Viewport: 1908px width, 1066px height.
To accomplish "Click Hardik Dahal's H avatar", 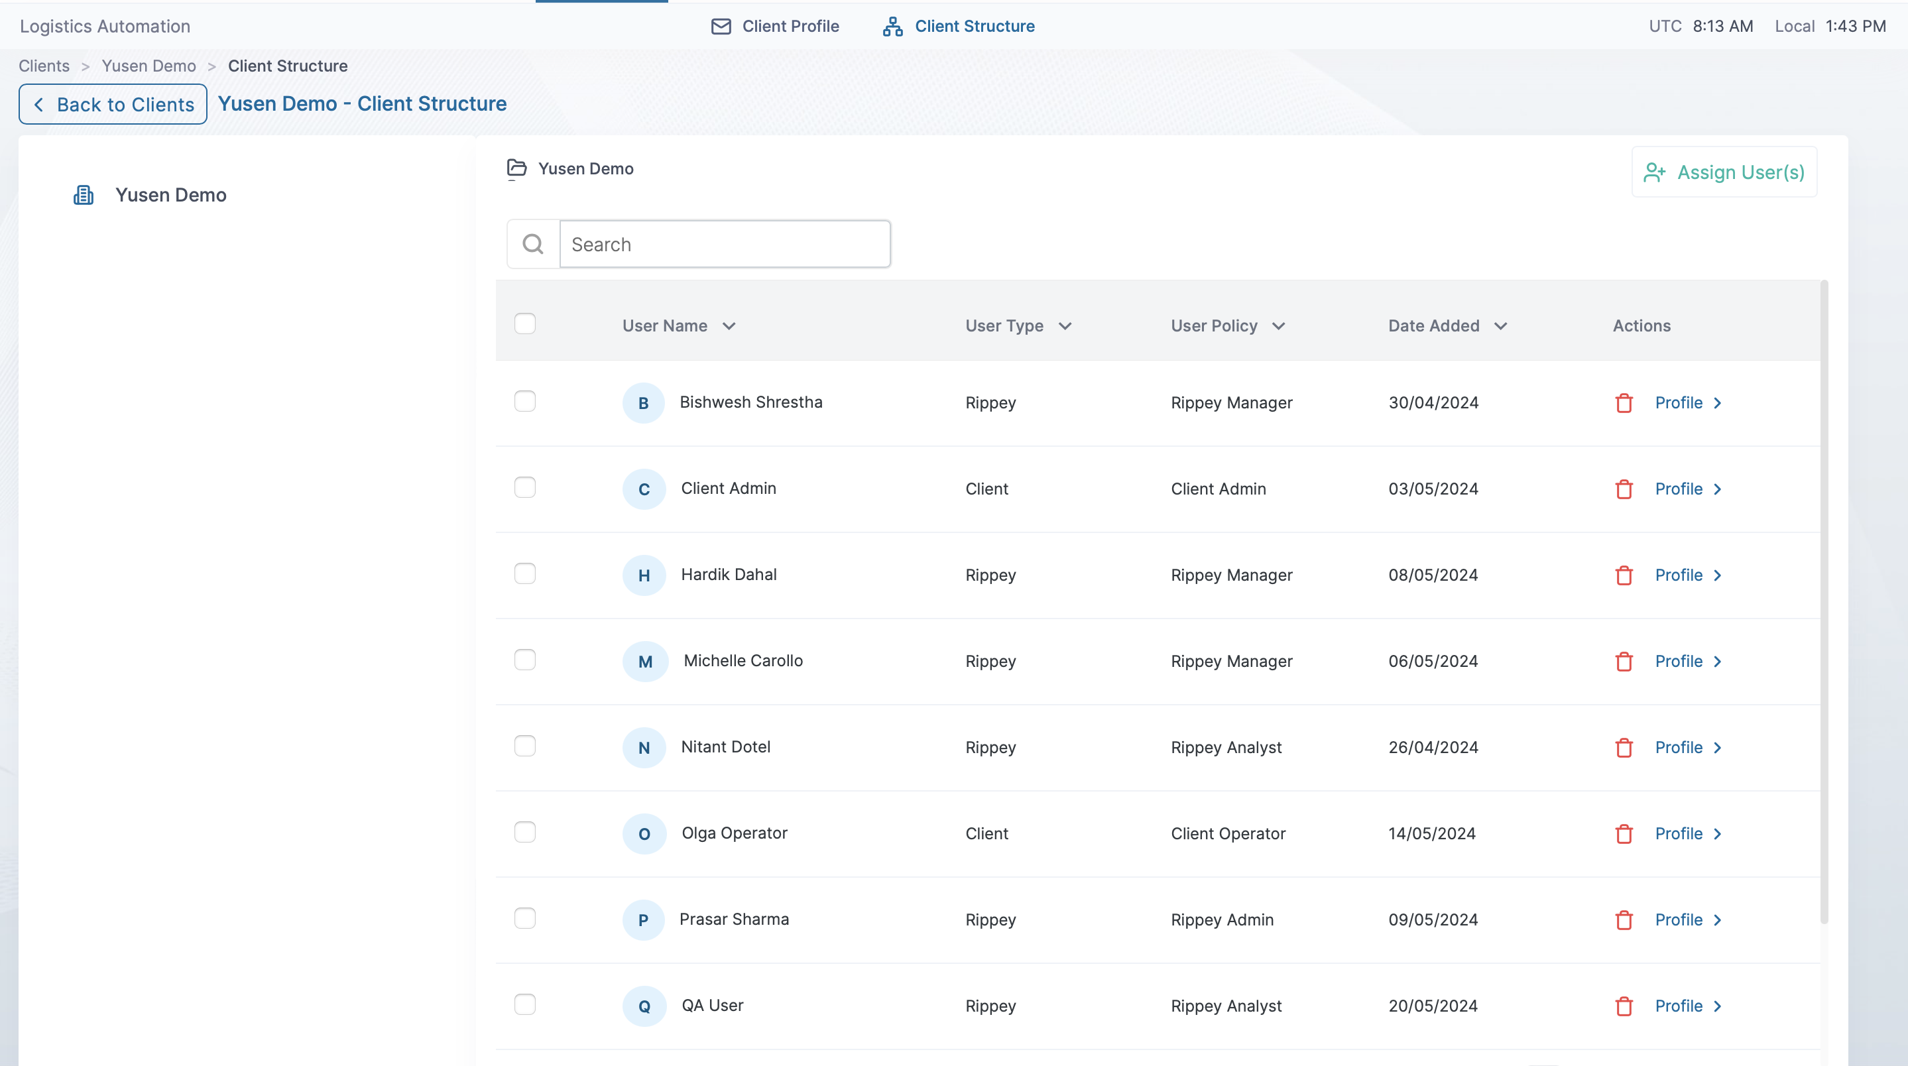I will 644,575.
